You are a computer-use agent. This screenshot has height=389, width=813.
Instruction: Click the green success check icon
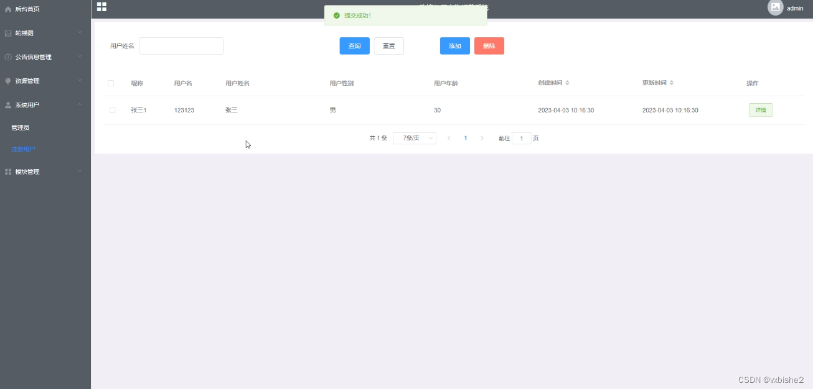(337, 16)
